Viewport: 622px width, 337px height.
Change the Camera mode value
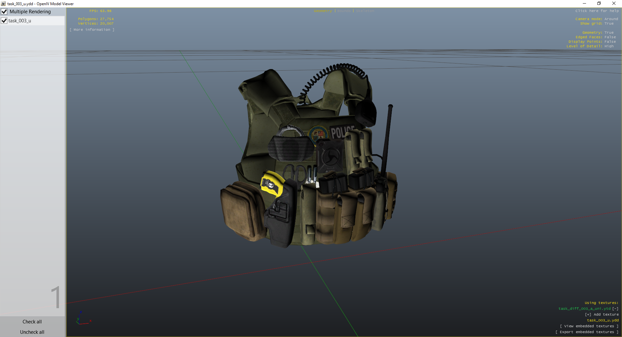[x=611, y=19]
